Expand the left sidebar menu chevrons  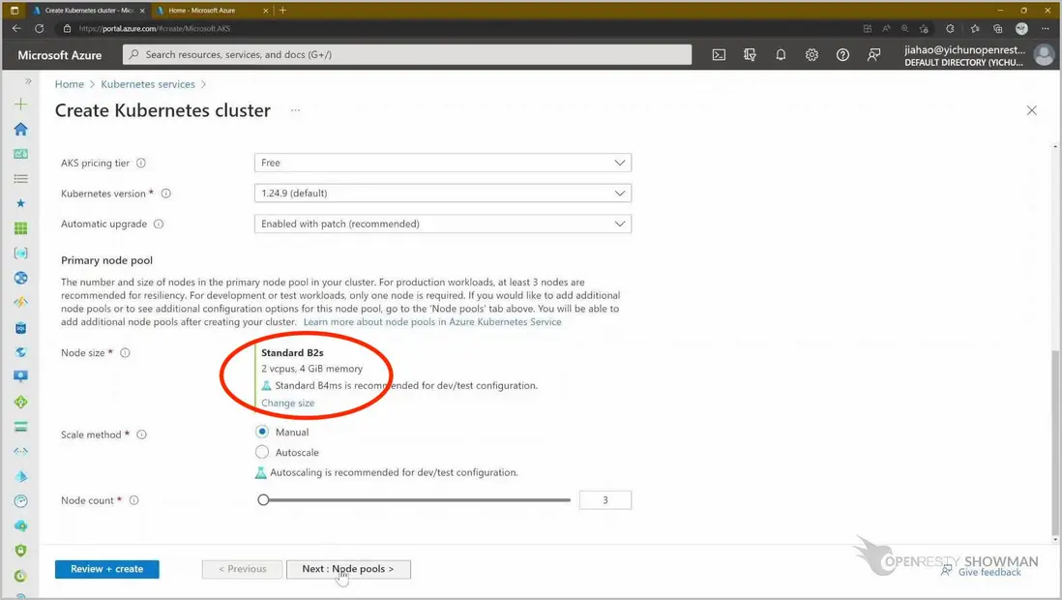[28, 81]
